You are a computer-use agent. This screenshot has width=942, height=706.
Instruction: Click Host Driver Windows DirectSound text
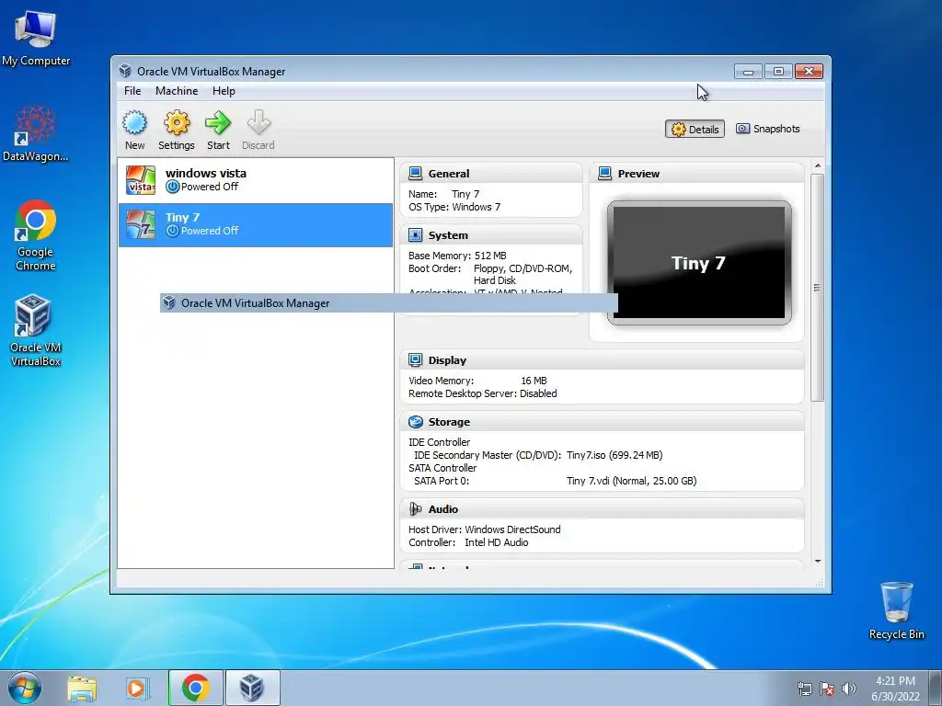pos(484,529)
